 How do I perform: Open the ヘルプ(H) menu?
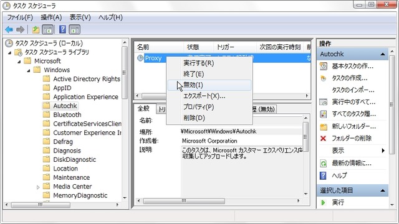[110, 17]
